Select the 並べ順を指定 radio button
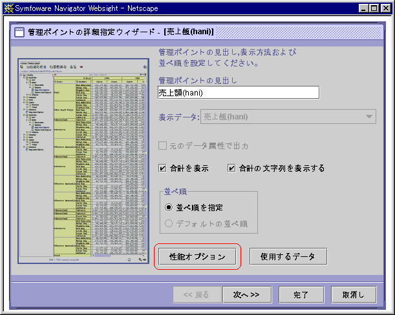This screenshot has height=315, width=395. coord(168,208)
